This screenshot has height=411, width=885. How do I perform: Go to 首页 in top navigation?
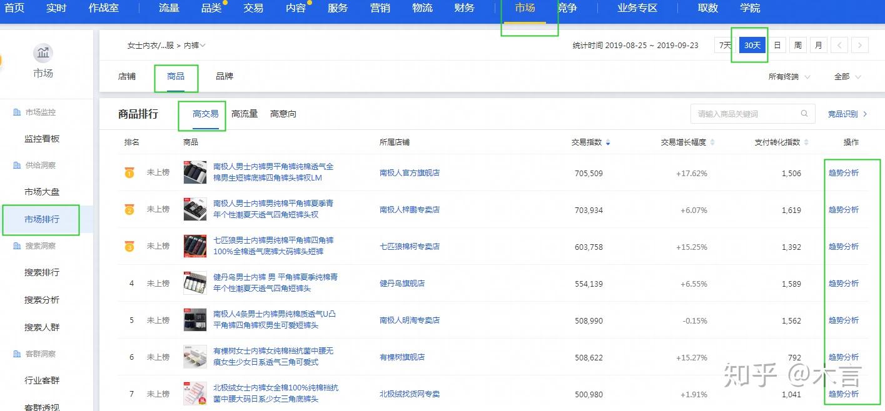pyautogui.click(x=15, y=8)
